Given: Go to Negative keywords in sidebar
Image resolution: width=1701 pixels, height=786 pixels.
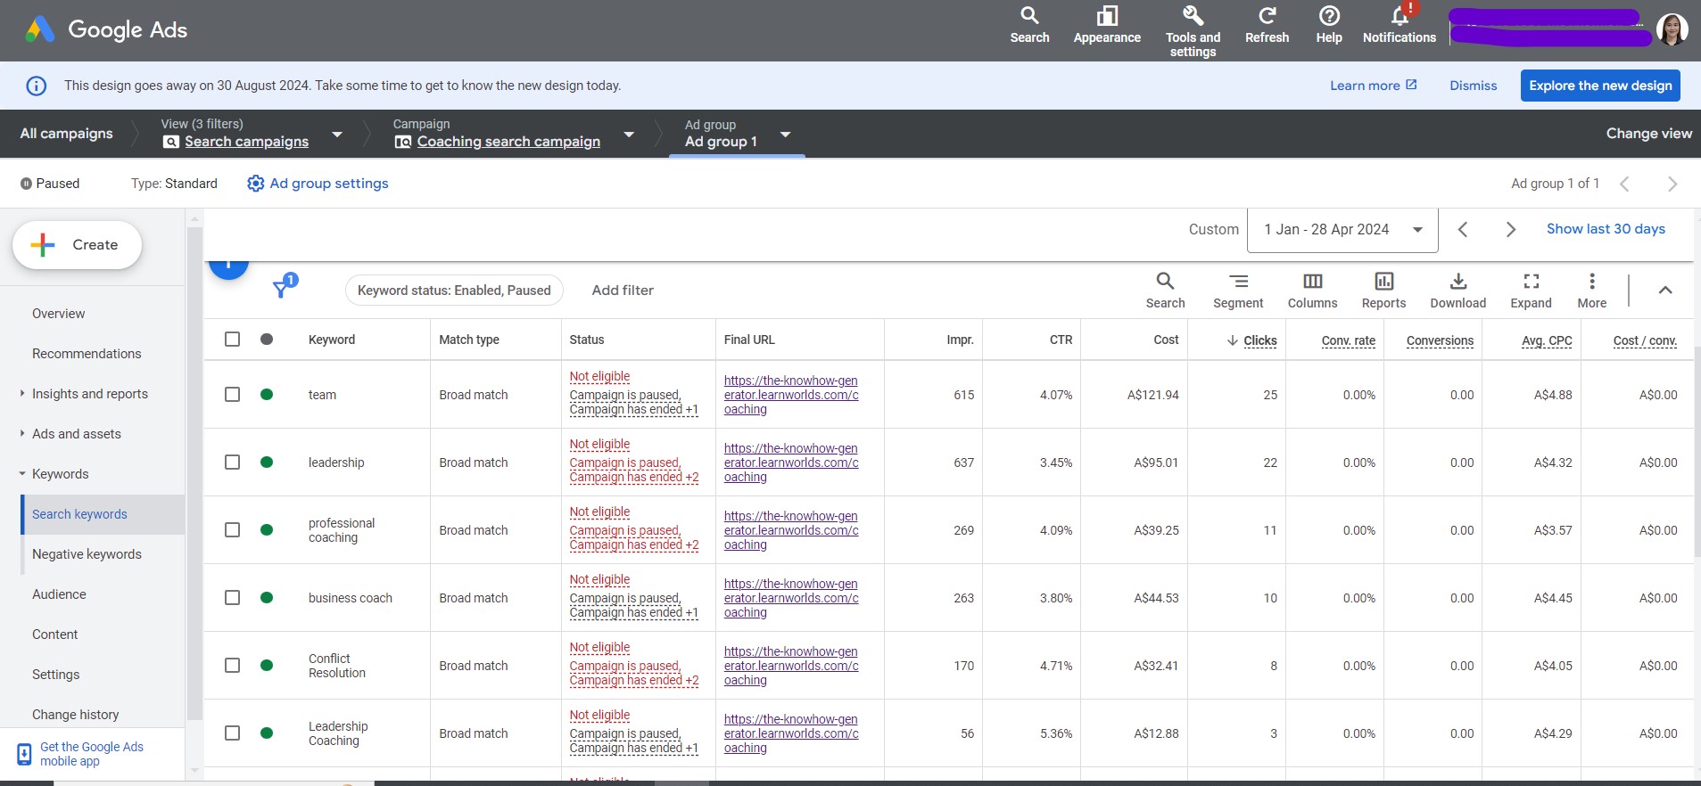Looking at the screenshot, I should tap(87, 554).
